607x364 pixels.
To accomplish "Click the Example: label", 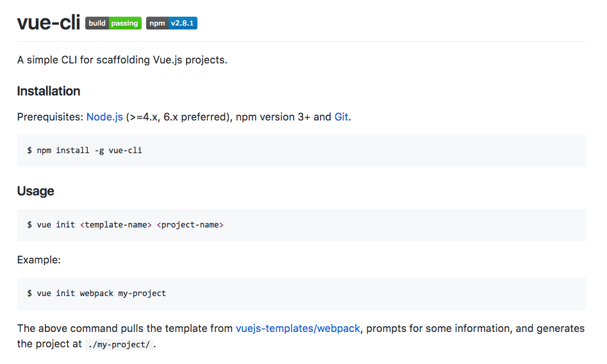I will (38, 260).
